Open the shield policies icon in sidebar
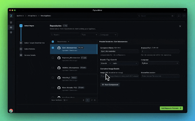195x121 pixels. [x=11, y=32]
